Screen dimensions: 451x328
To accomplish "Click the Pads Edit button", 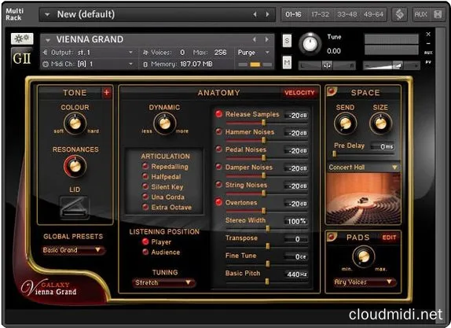I will coord(389,238).
